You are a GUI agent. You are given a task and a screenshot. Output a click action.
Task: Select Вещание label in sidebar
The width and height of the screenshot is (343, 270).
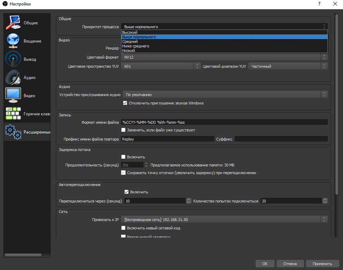click(x=32, y=41)
